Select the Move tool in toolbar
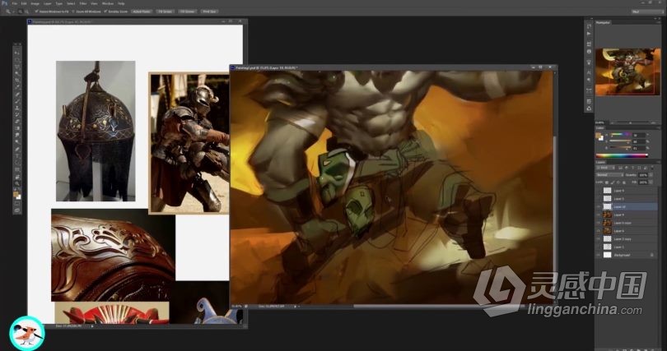Image resolution: width=667 pixels, height=351 pixels. point(17,53)
